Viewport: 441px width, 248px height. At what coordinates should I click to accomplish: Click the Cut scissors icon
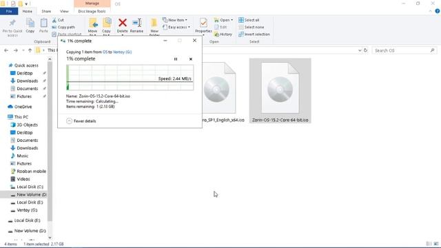tap(54, 20)
